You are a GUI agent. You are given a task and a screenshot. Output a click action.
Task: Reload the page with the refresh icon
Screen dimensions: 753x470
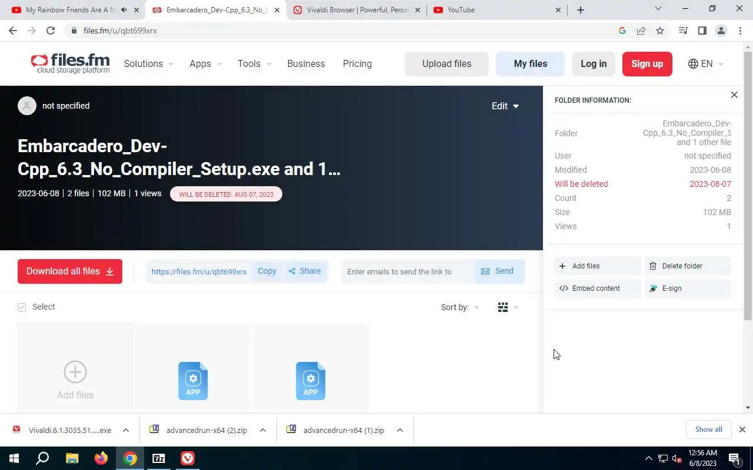point(51,31)
